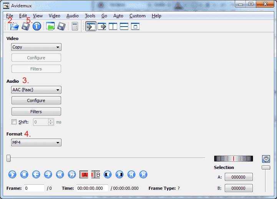Open the Edit menu
Viewport: 277px width, 199px height.
23,16
